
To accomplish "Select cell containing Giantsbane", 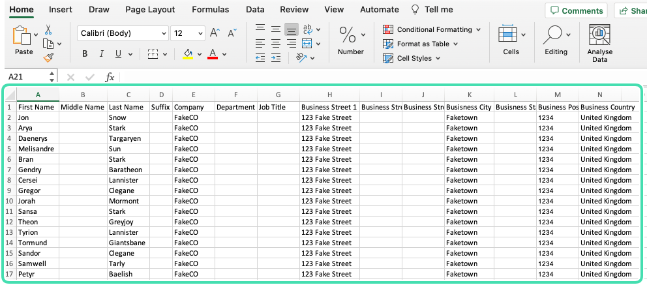I will coord(128,243).
